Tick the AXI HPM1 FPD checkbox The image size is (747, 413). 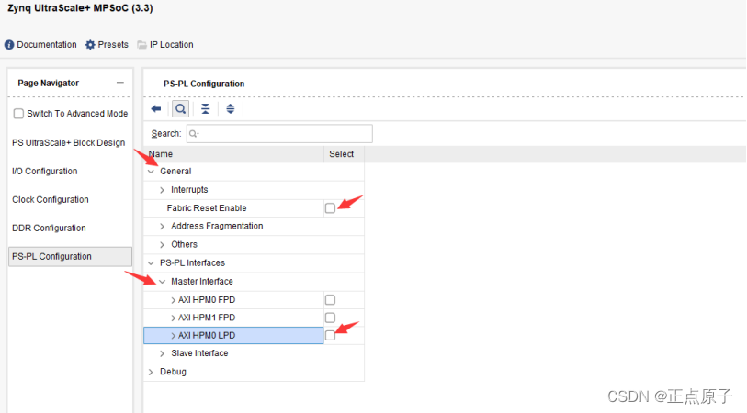(330, 318)
